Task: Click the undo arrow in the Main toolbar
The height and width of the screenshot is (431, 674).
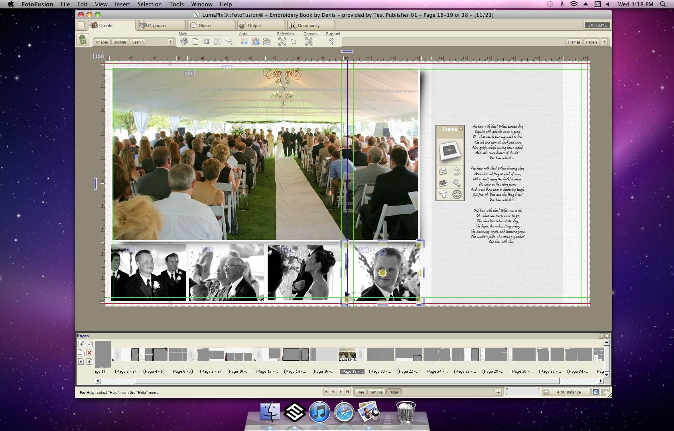Action: [229, 42]
